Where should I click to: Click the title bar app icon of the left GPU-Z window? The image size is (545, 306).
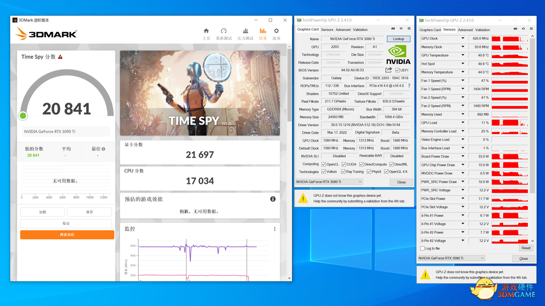(x=299, y=20)
